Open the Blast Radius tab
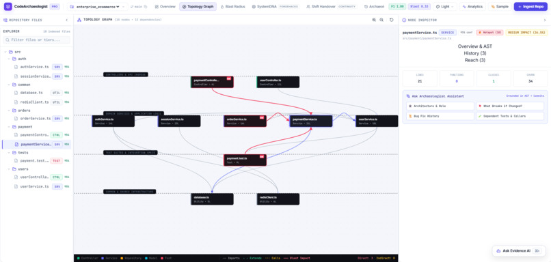 (232, 7)
